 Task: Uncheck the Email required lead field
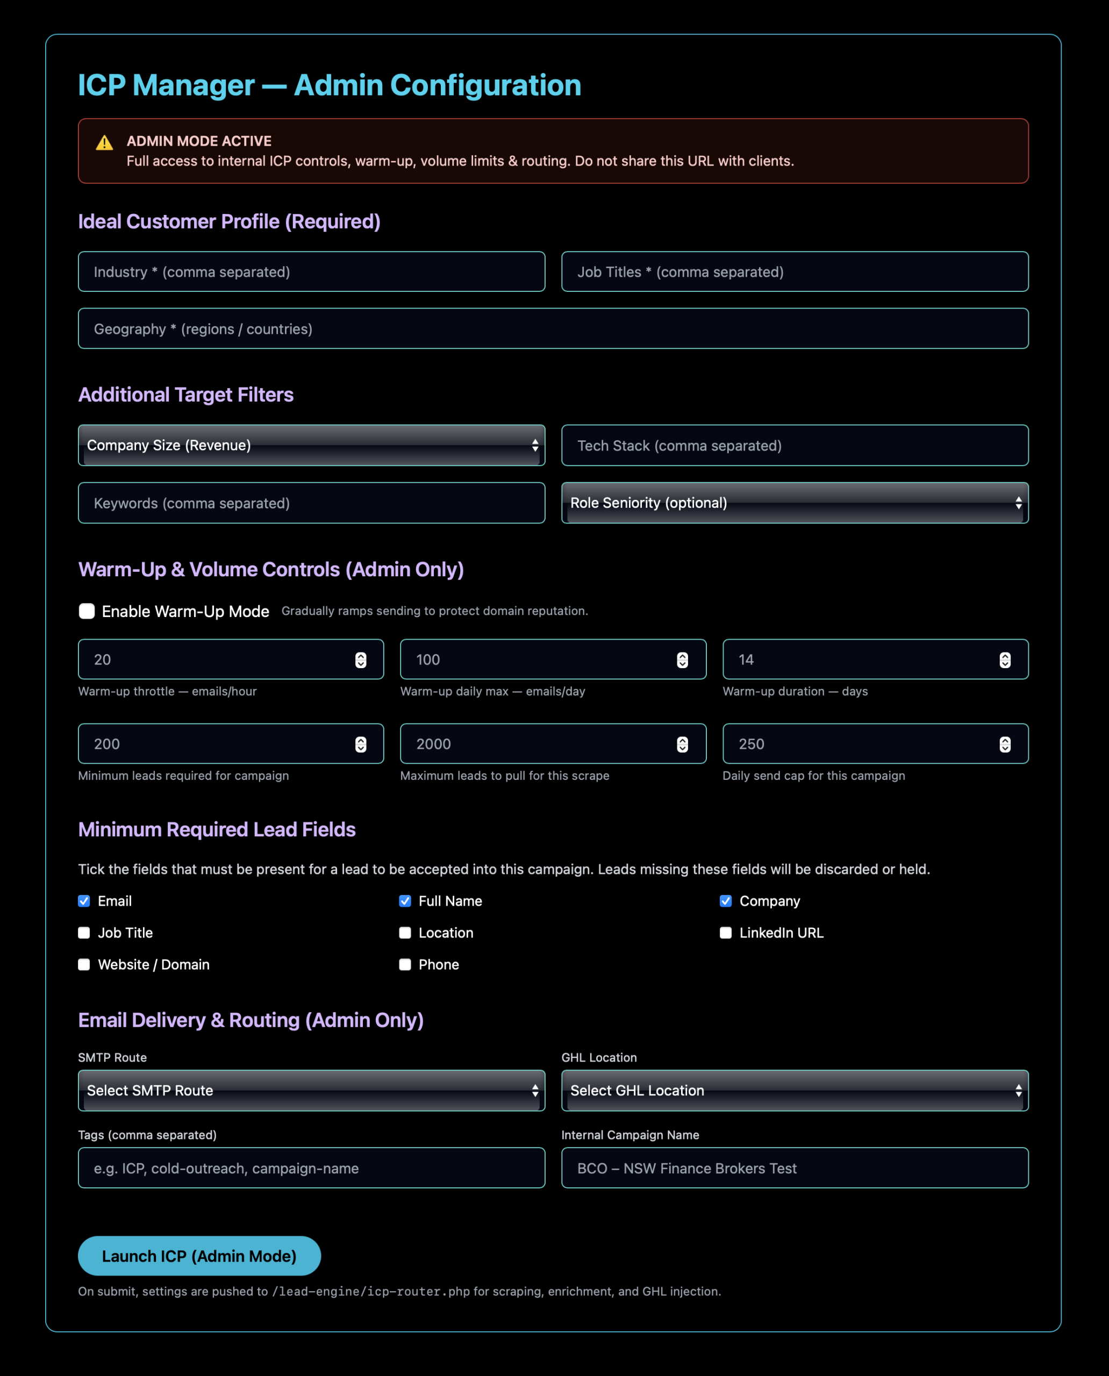coord(84,901)
